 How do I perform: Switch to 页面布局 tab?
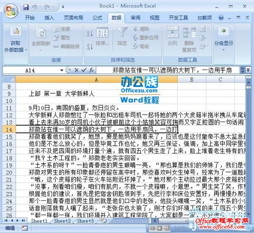[74, 17]
